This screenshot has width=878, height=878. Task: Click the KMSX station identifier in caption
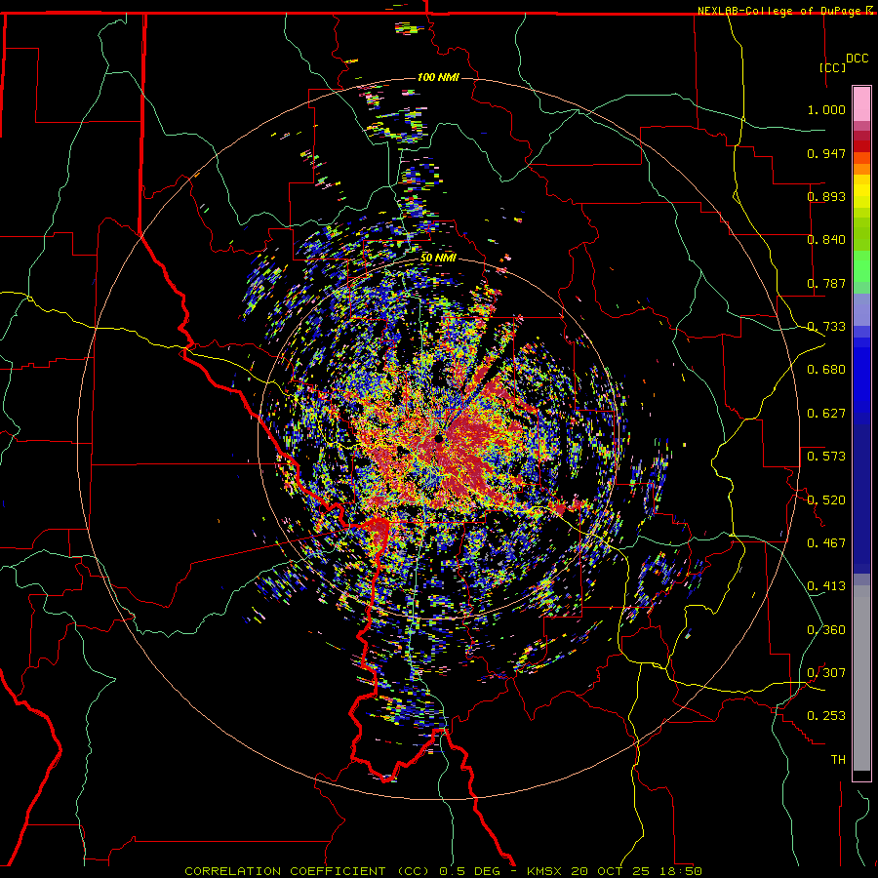point(545,871)
